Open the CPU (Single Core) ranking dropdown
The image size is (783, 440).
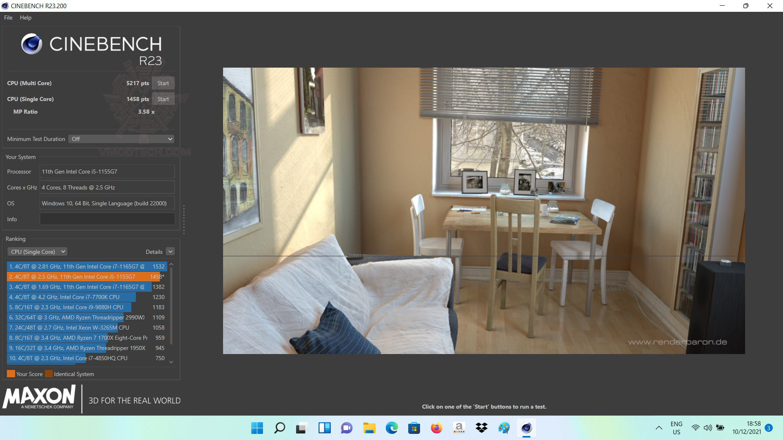pyautogui.click(x=37, y=252)
